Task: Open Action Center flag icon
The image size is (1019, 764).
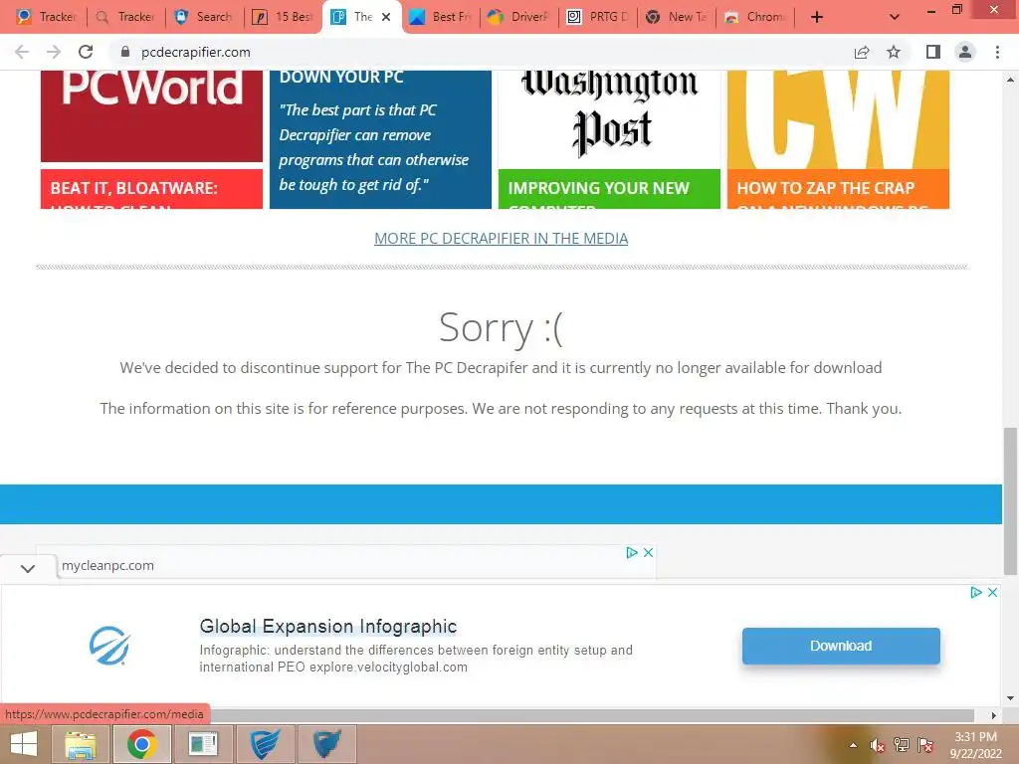Action: tap(925, 745)
